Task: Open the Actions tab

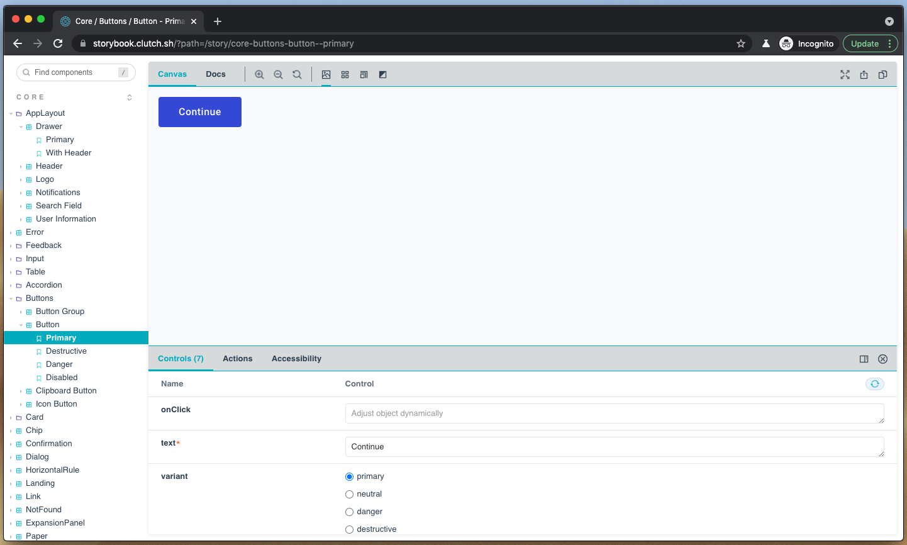Action: 238,359
